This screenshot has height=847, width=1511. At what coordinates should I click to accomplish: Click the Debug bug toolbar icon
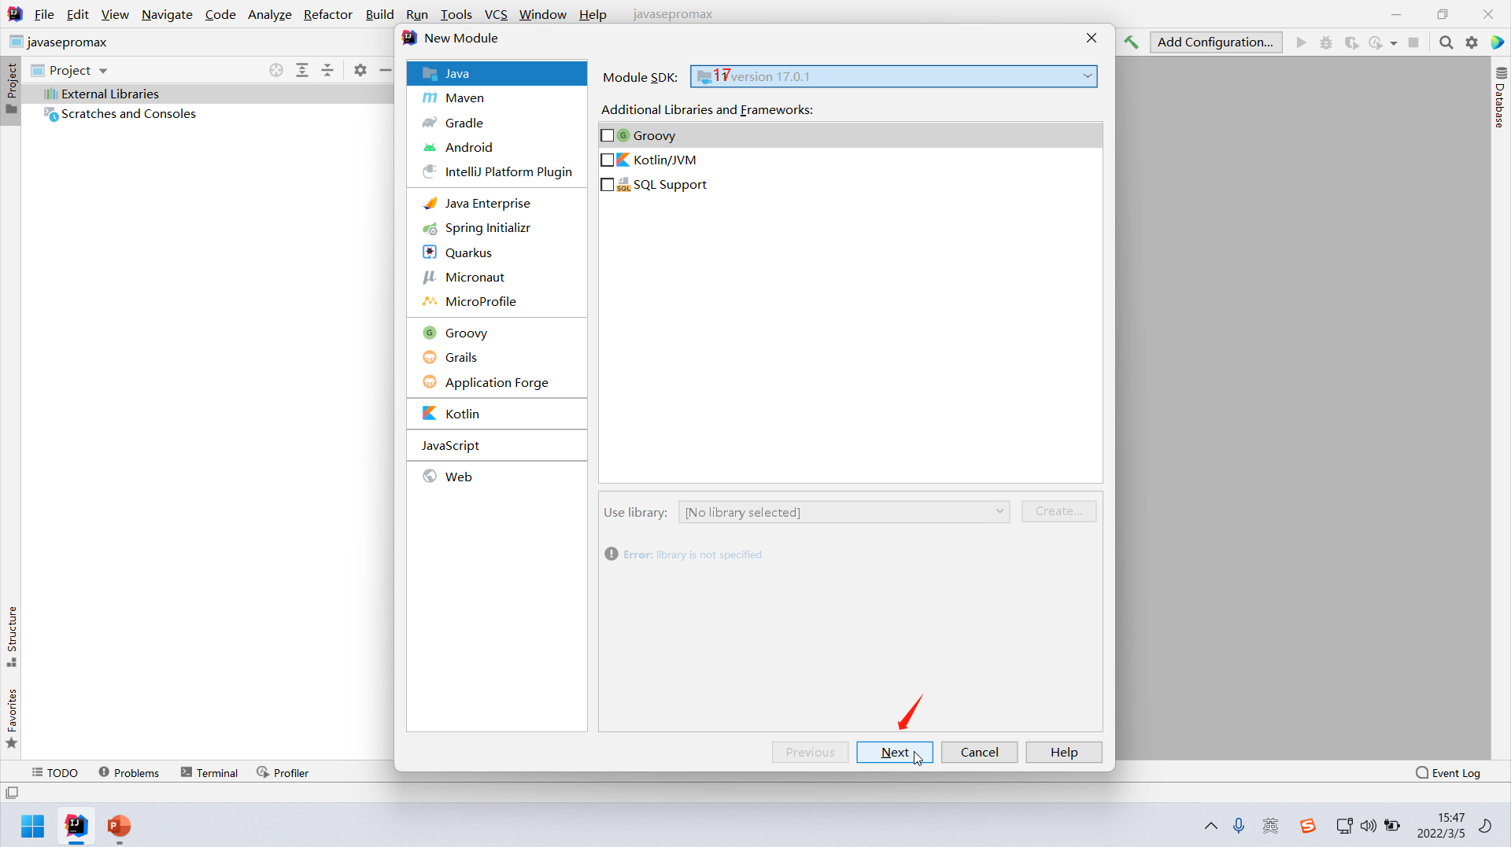pyautogui.click(x=1326, y=42)
